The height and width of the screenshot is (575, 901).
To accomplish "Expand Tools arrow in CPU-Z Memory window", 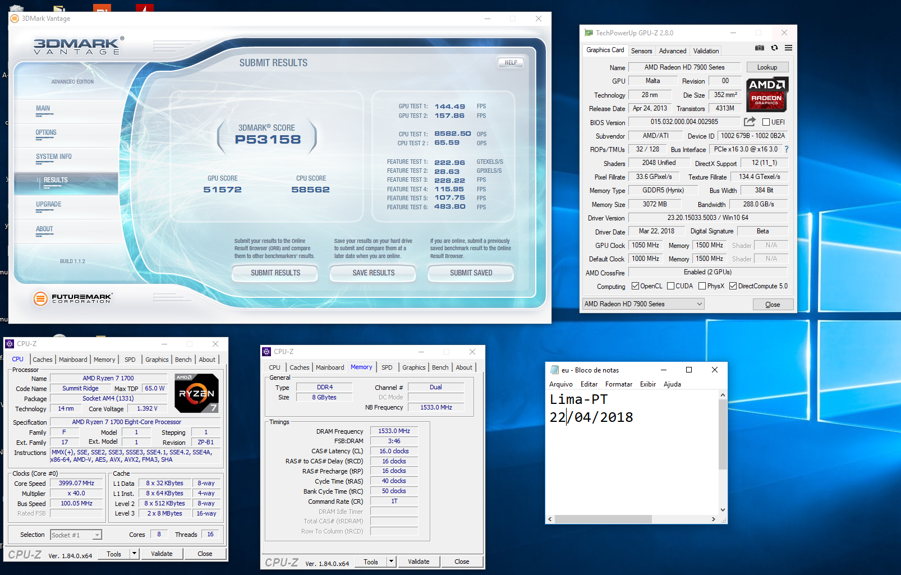I will [391, 562].
